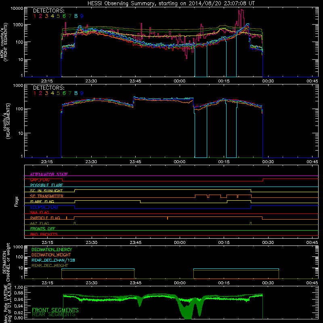Click the POSSIBLE_FLARE flag label
Screen dimensions: 323x323
[x=46, y=185]
